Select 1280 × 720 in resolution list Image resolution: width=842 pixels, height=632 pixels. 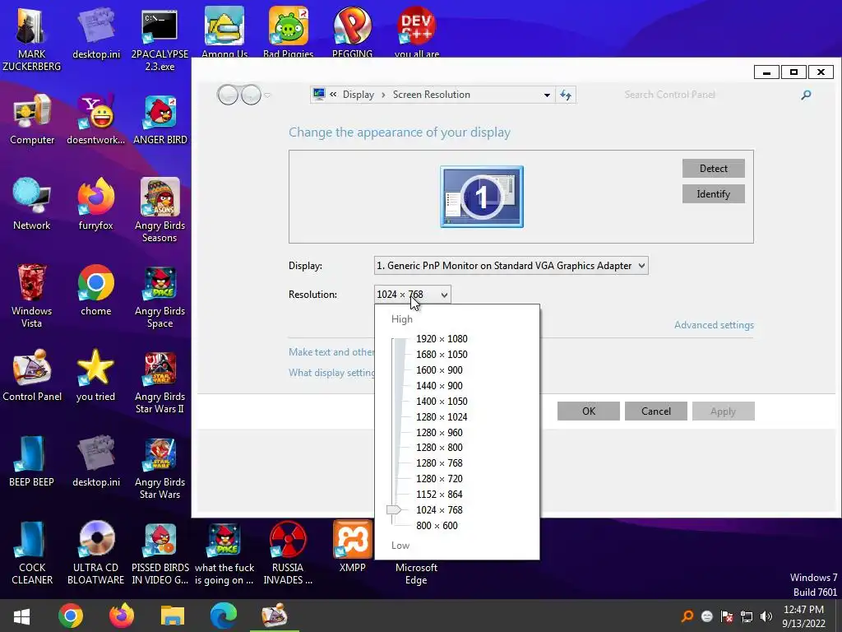[x=439, y=478]
